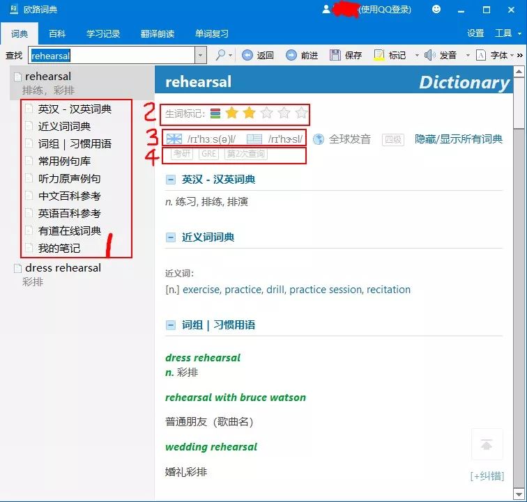Click the 发音 speaker icon

pyautogui.click(x=429, y=55)
